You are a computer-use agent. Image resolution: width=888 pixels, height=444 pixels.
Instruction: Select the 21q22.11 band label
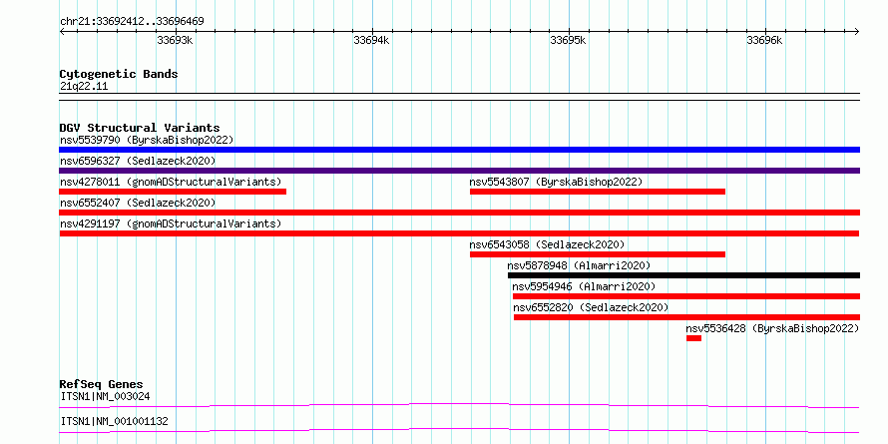[x=84, y=87]
